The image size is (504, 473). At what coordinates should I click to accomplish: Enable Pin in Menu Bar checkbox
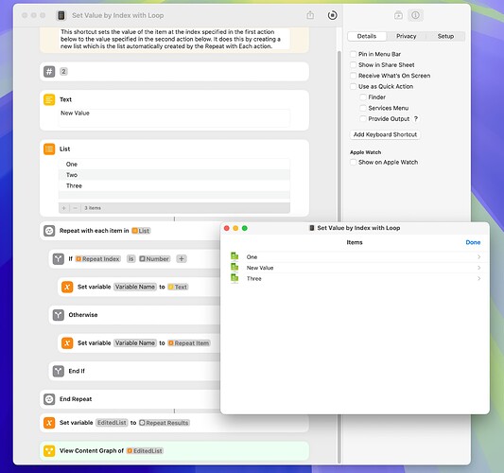click(353, 54)
